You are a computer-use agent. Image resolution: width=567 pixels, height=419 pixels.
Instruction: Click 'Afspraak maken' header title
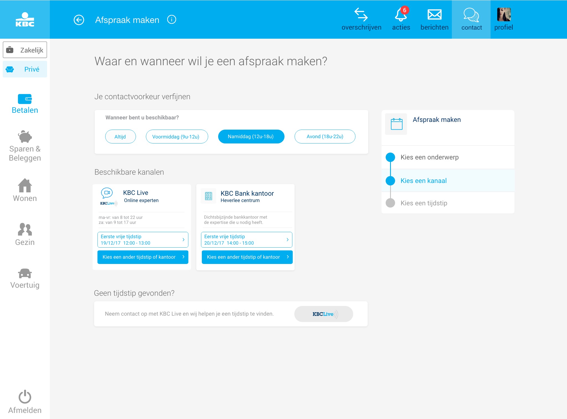pyautogui.click(x=127, y=20)
